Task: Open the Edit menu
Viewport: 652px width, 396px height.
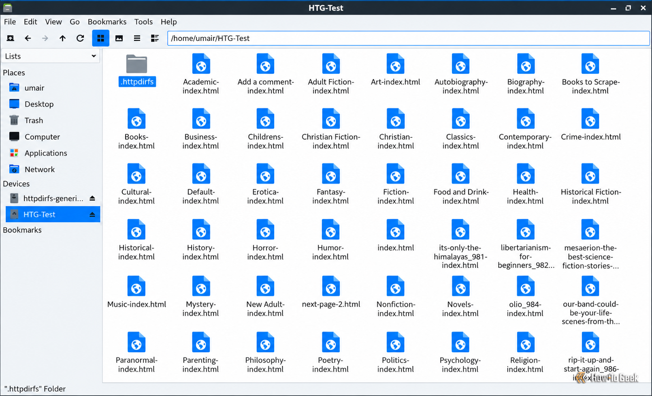Action: click(x=30, y=21)
